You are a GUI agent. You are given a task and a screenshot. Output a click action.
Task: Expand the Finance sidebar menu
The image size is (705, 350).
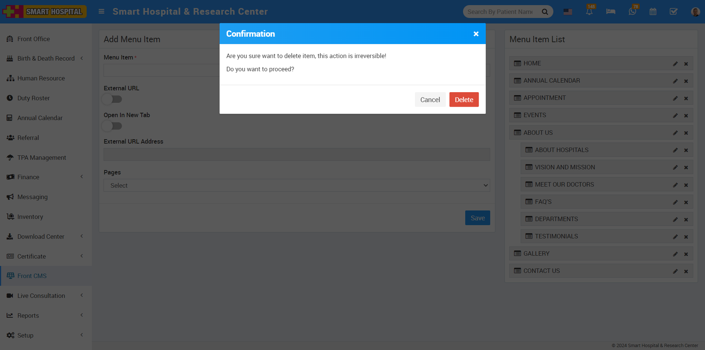click(29, 177)
